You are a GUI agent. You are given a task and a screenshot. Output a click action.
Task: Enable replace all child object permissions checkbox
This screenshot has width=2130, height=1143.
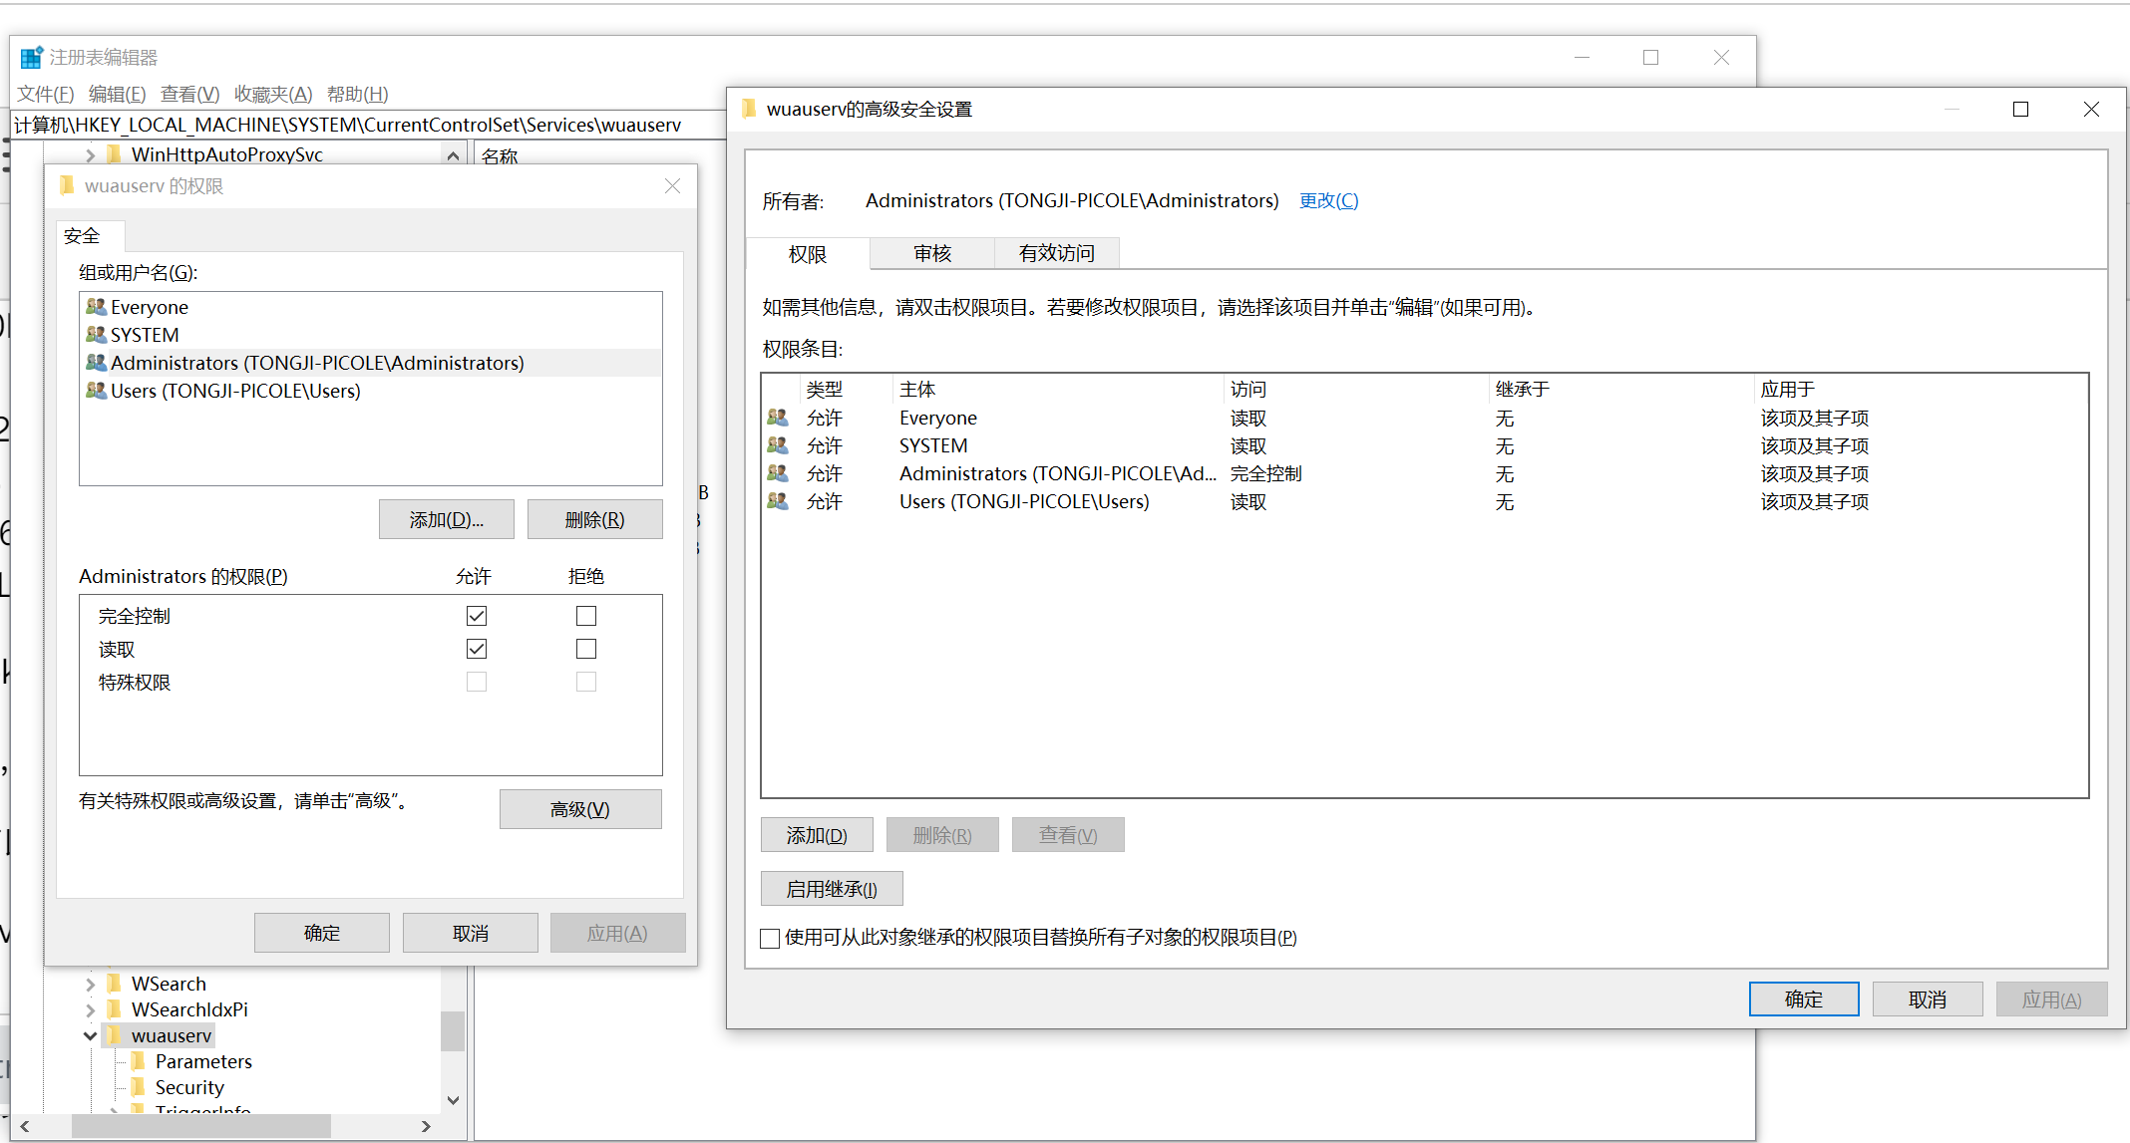pyautogui.click(x=770, y=938)
